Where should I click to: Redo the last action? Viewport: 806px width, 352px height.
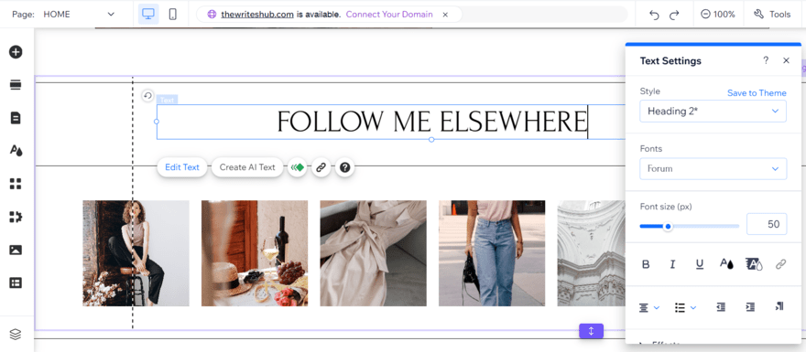coord(674,15)
